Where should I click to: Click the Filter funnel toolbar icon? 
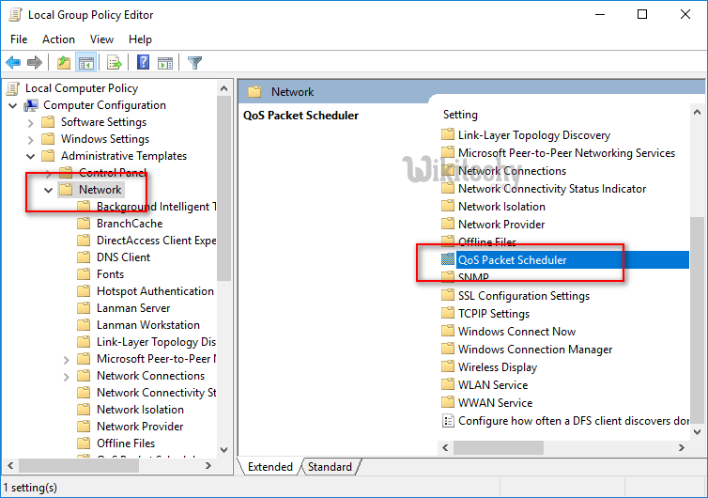[194, 63]
